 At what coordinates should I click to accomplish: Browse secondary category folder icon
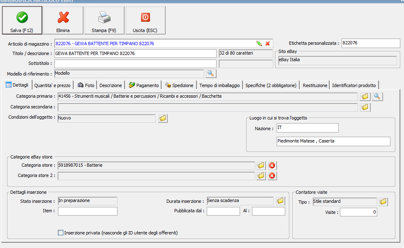pyautogui.click(x=365, y=107)
